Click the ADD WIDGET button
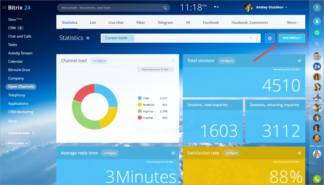 pos(291,38)
